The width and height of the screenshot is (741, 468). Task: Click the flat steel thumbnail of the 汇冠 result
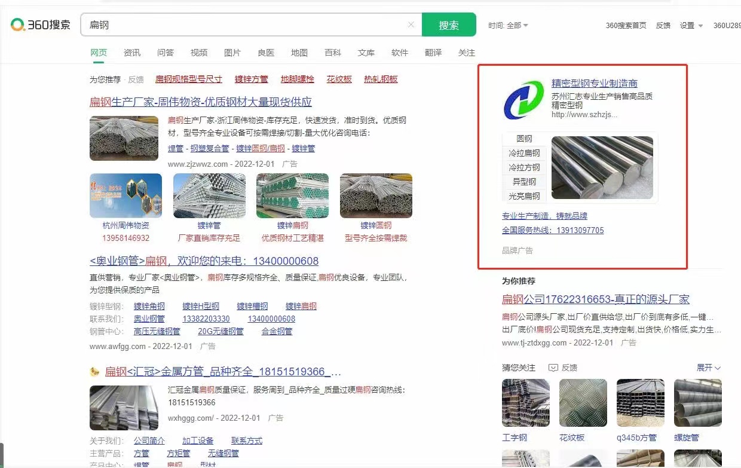click(124, 408)
